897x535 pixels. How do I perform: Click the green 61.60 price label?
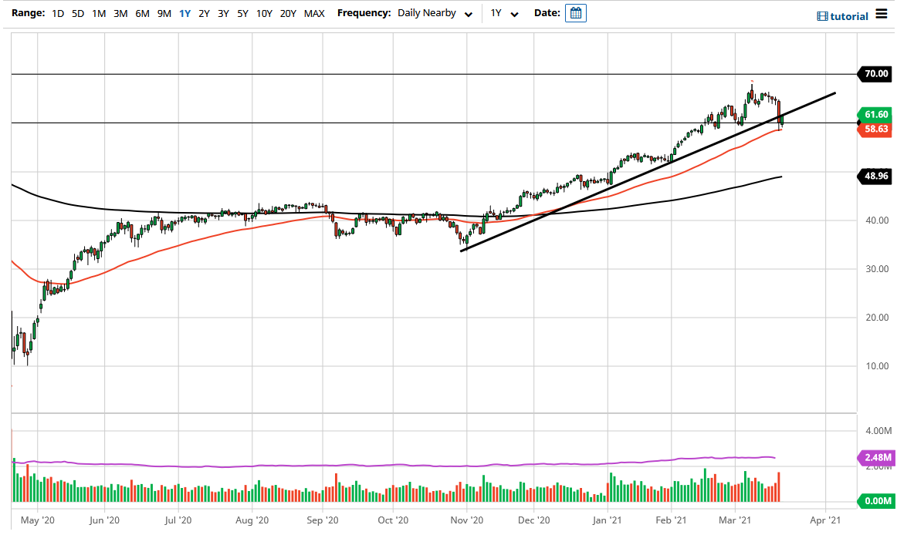875,114
